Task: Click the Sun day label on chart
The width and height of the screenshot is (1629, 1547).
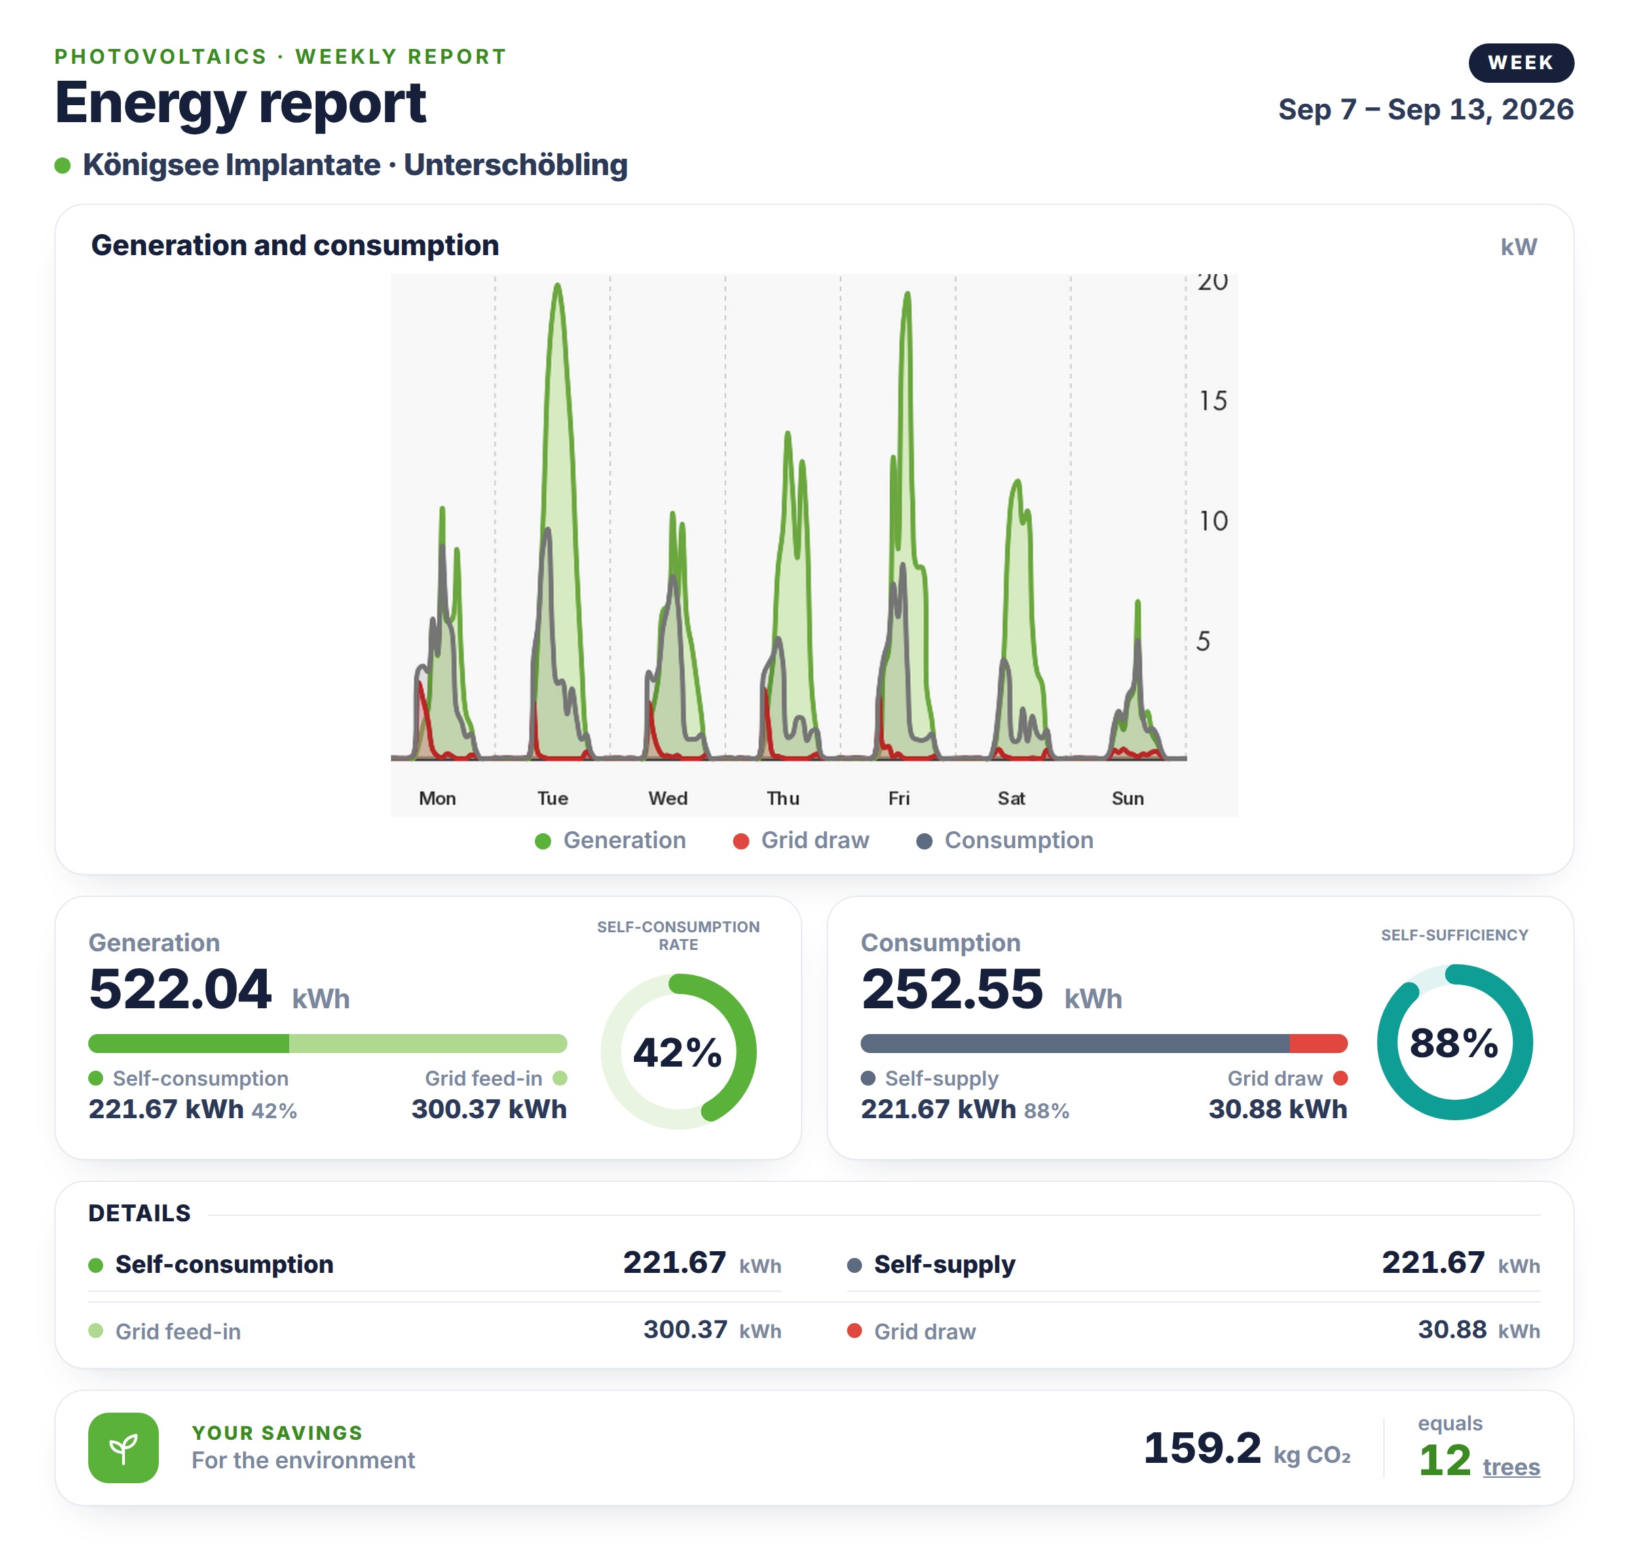Action: tap(1128, 798)
